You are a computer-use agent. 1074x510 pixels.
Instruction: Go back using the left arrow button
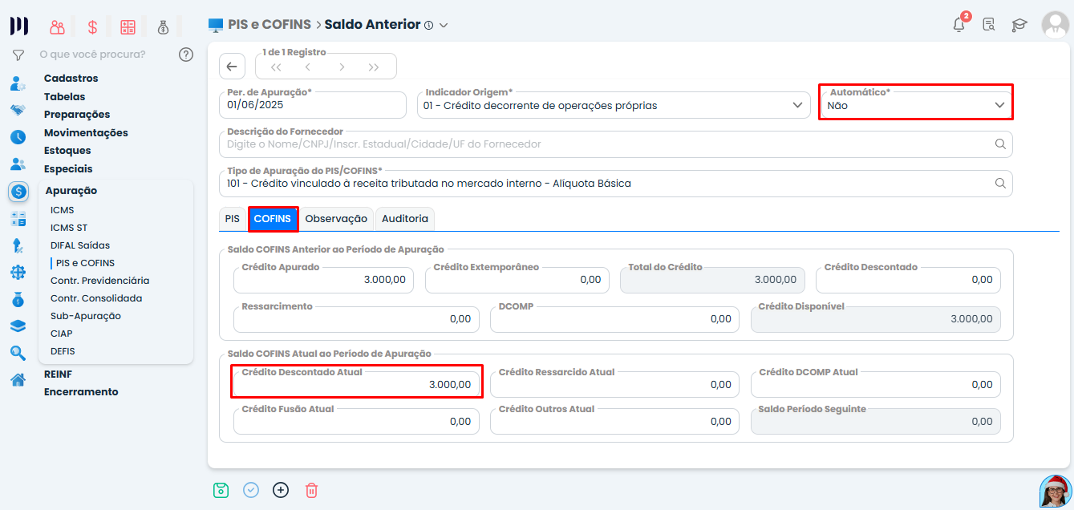click(232, 66)
